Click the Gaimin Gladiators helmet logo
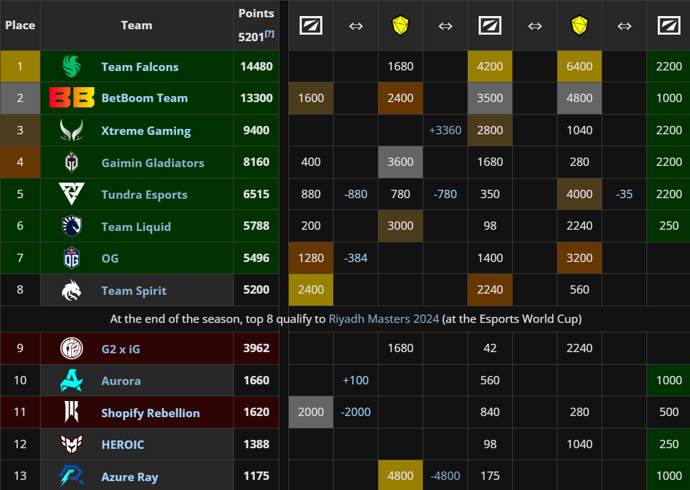Viewport: 690px width, 490px height. point(71,162)
